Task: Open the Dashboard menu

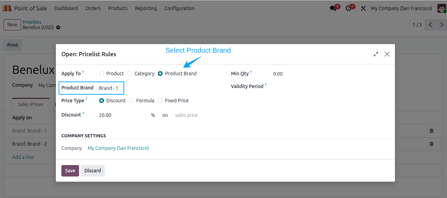Action: [x=66, y=8]
